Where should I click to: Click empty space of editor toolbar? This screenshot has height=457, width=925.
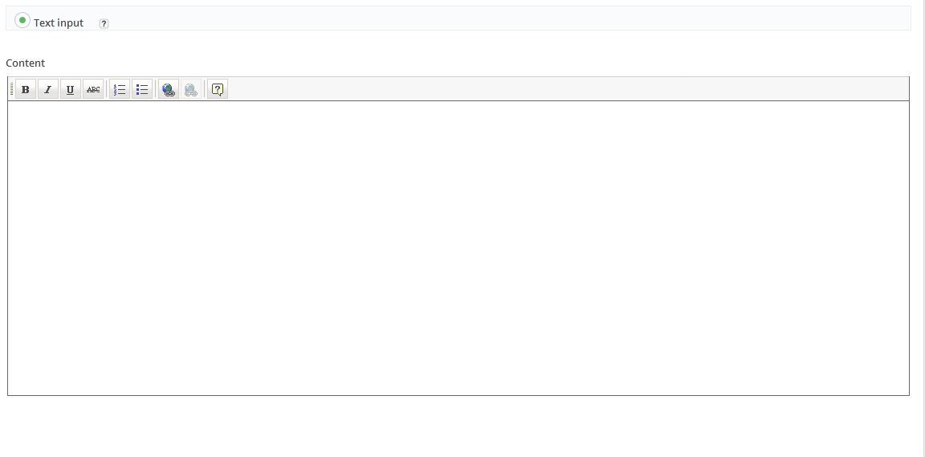click(x=566, y=89)
